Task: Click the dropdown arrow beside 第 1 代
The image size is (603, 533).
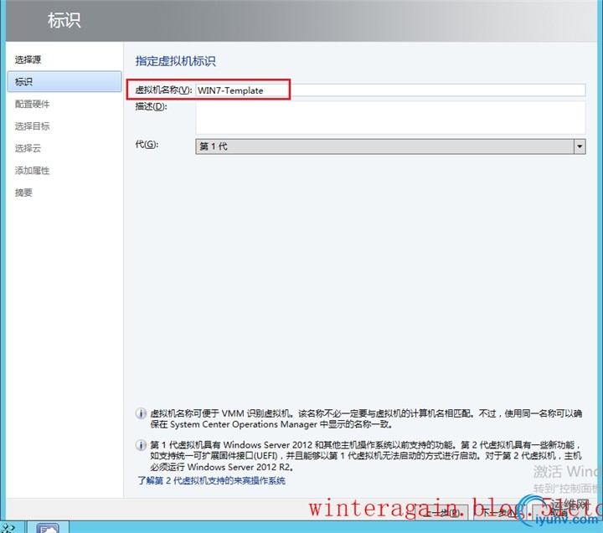Action: 580,146
